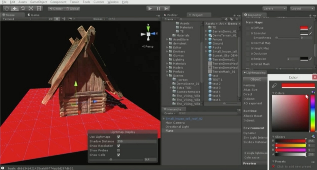Open the Layout dropdown
Image resolution: width=317 pixels, height=170 pixels.
[302, 8]
